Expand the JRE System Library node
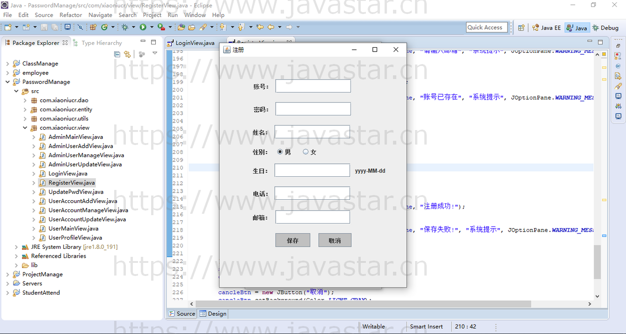Screen dimensions: 626x334 (16, 247)
